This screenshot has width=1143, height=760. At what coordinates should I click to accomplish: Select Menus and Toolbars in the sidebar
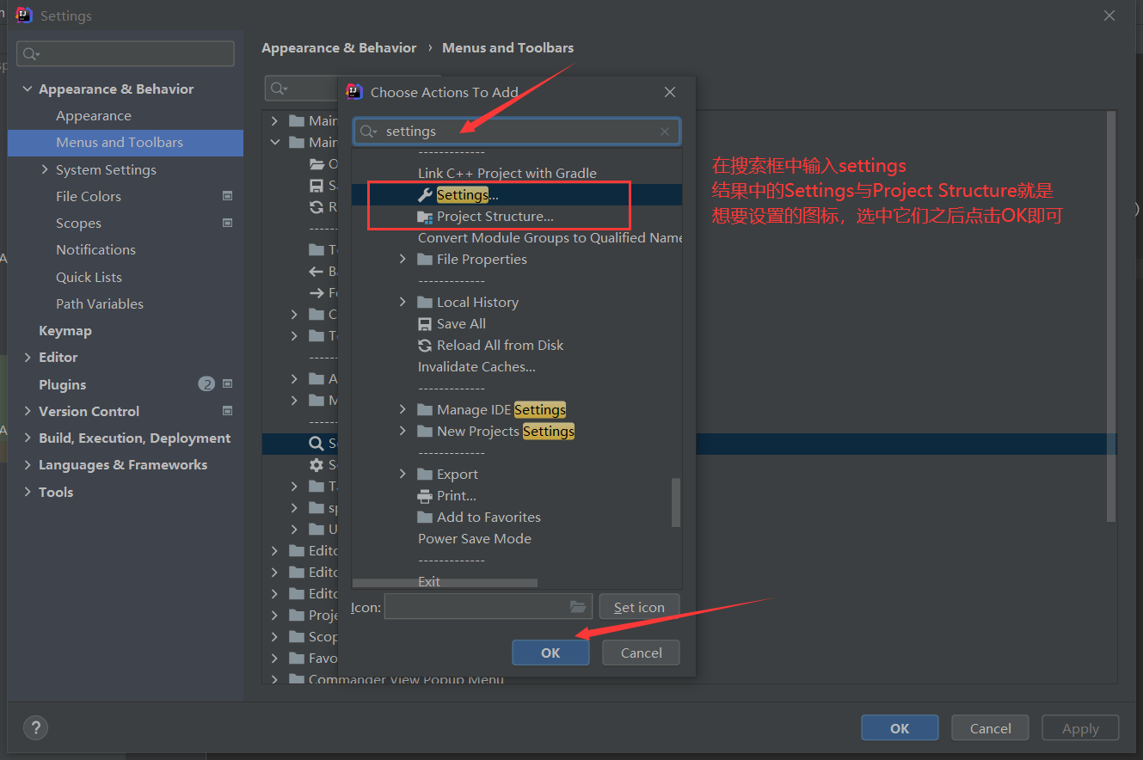[x=126, y=143]
